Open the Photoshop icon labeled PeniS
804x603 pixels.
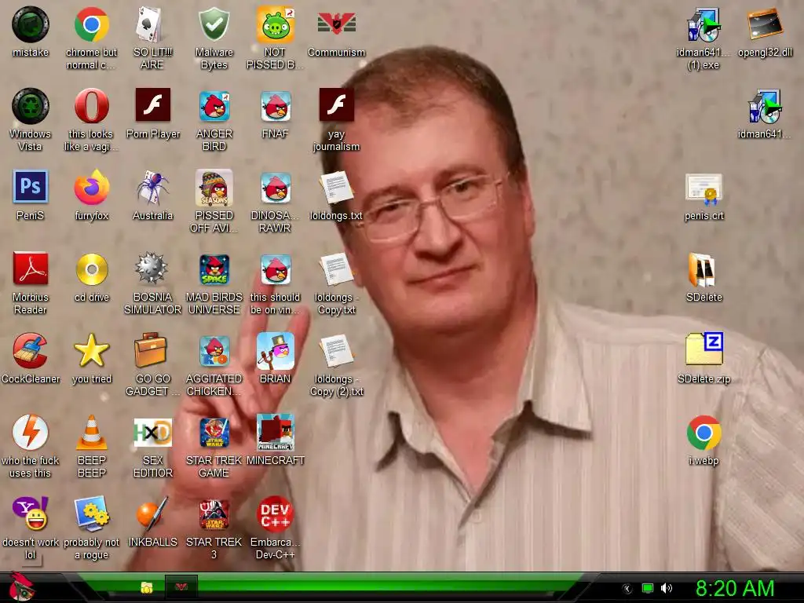pos(31,187)
